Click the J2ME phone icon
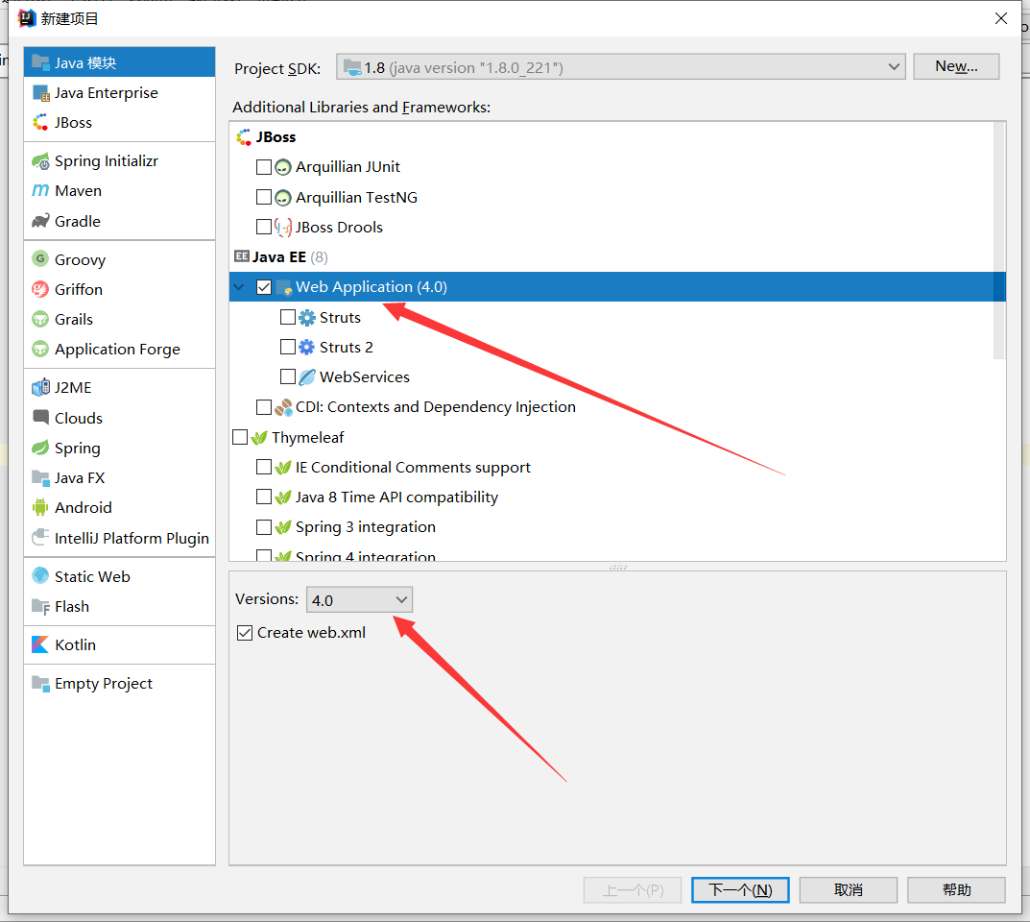The width and height of the screenshot is (1030, 922). click(x=40, y=387)
